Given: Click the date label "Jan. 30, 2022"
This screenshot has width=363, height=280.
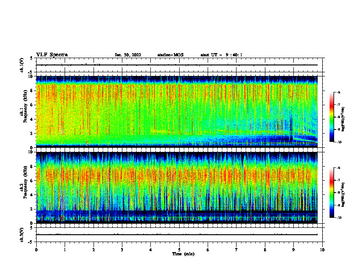Looking at the screenshot, I should point(128,55).
